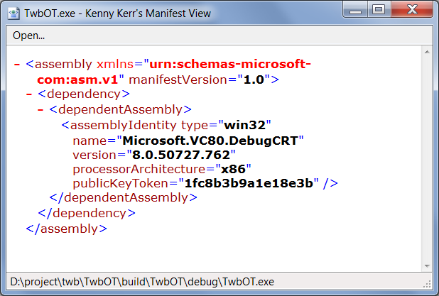Image resolution: width=439 pixels, height=296 pixels.
Task: Click the closing dependentAssembly tag
Action: click(124, 197)
